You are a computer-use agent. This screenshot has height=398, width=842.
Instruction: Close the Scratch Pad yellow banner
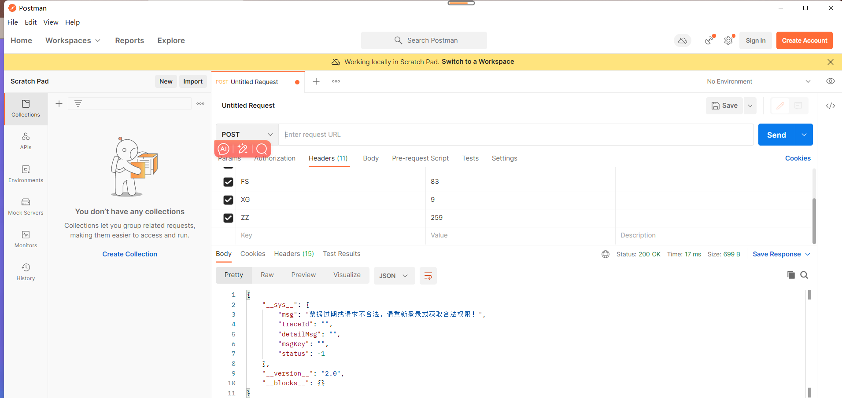pyautogui.click(x=830, y=62)
